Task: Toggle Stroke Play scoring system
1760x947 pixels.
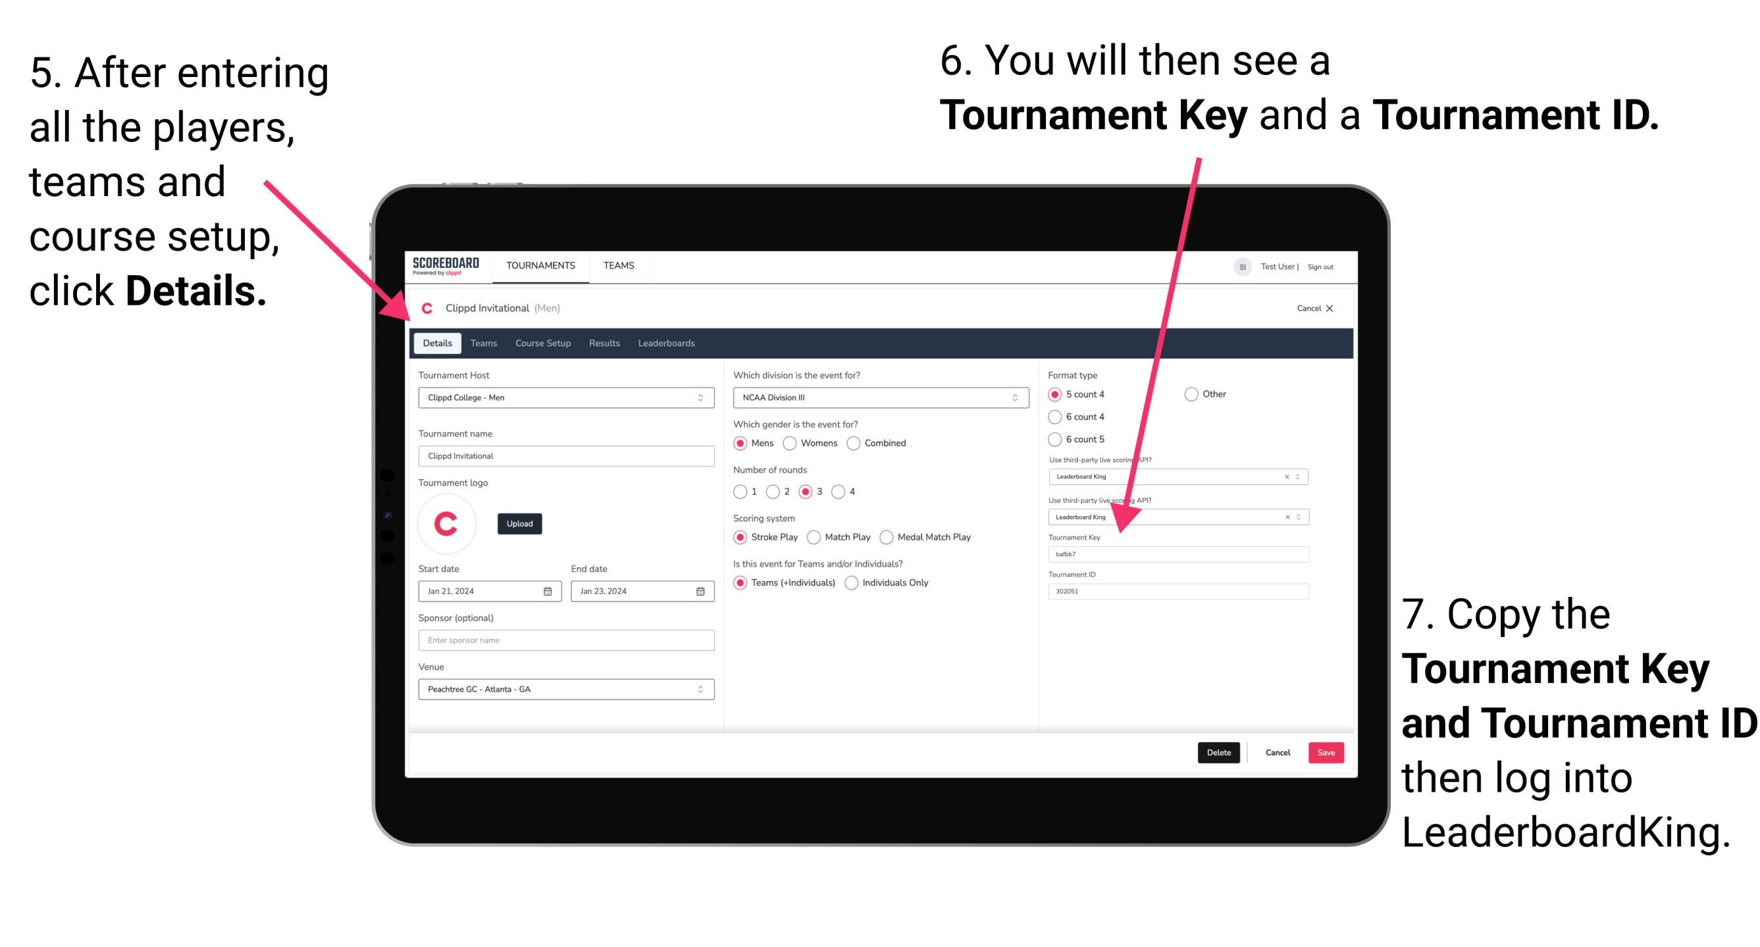Action: (742, 536)
